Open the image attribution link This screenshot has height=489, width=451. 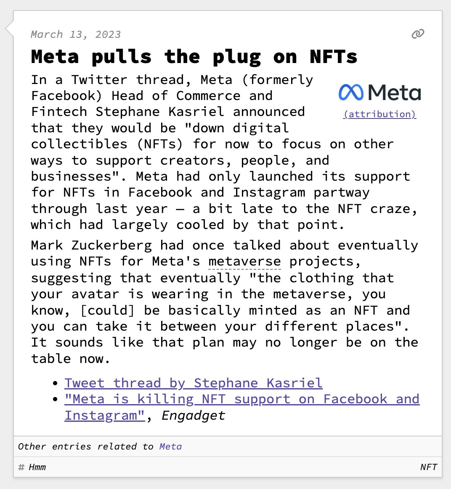(x=379, y=114)
